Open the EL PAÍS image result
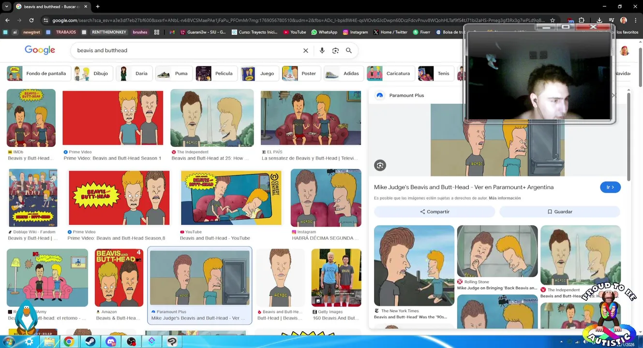Viewport: 643px width, 348px height. (x=311, y=118)
